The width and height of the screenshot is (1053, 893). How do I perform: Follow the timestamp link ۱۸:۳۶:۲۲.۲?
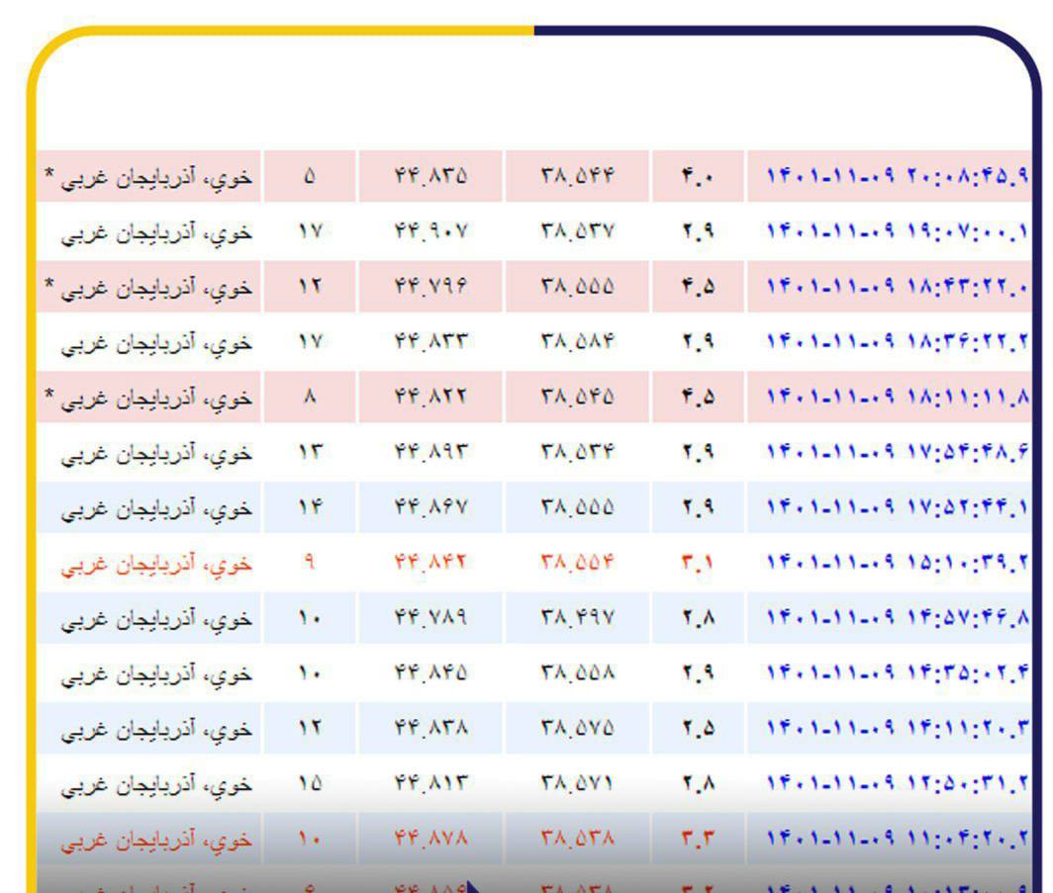pos(898,341)
